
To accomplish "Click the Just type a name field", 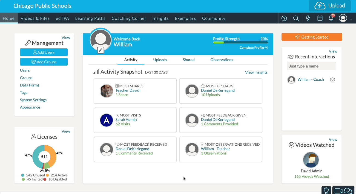I will coord(311,66).
